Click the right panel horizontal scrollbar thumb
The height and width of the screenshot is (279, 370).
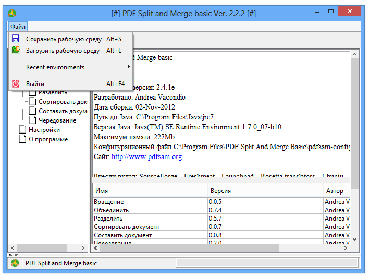pos(189,248)
